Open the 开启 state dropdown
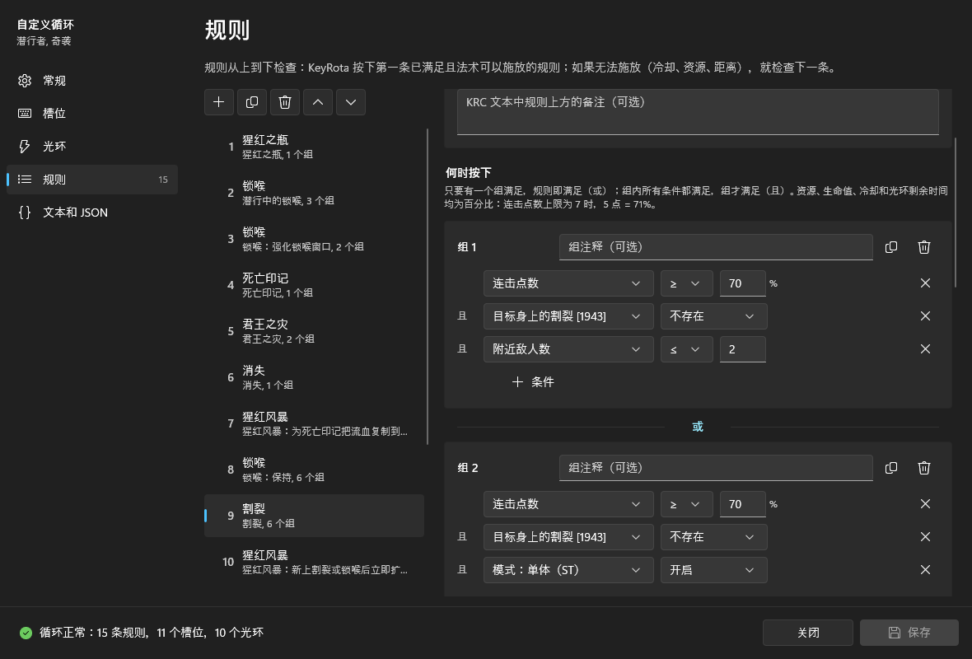This screenshot has height=659, width=972. (x=713, y=570)
